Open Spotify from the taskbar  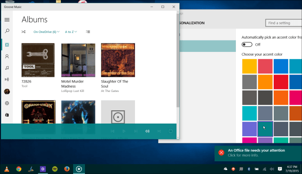pyautogui.click(x=55, y=169)
